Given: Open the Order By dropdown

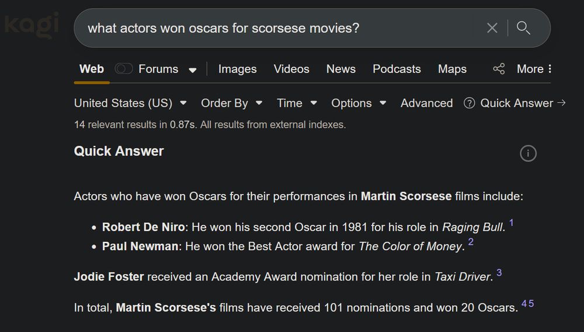Looking at the screenshot, I should (232, 103).
